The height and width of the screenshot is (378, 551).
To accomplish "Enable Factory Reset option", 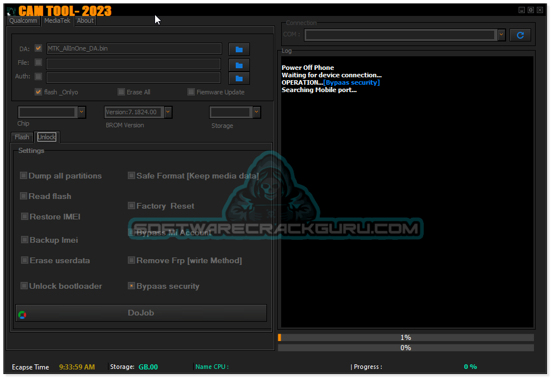I will pos(131,205).
